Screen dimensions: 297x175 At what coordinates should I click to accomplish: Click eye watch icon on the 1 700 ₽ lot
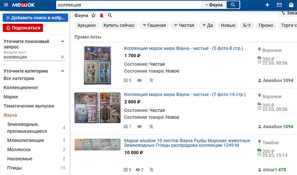point(140,80)
